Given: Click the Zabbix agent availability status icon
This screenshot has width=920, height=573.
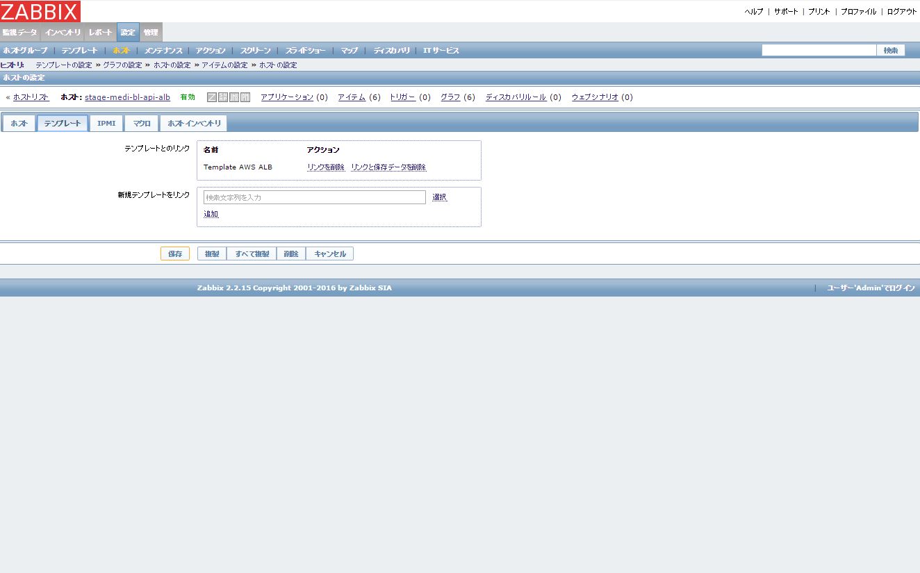Looking at the screenshot, I should [211, 97].
